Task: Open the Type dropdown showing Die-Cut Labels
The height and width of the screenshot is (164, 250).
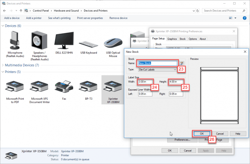Action: click(158, 70)
